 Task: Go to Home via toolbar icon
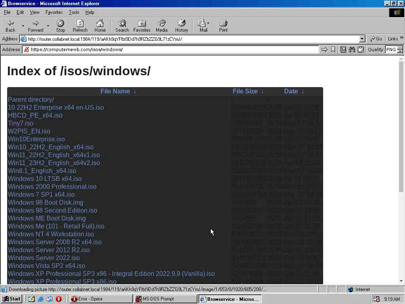click(x=100, y=26)
